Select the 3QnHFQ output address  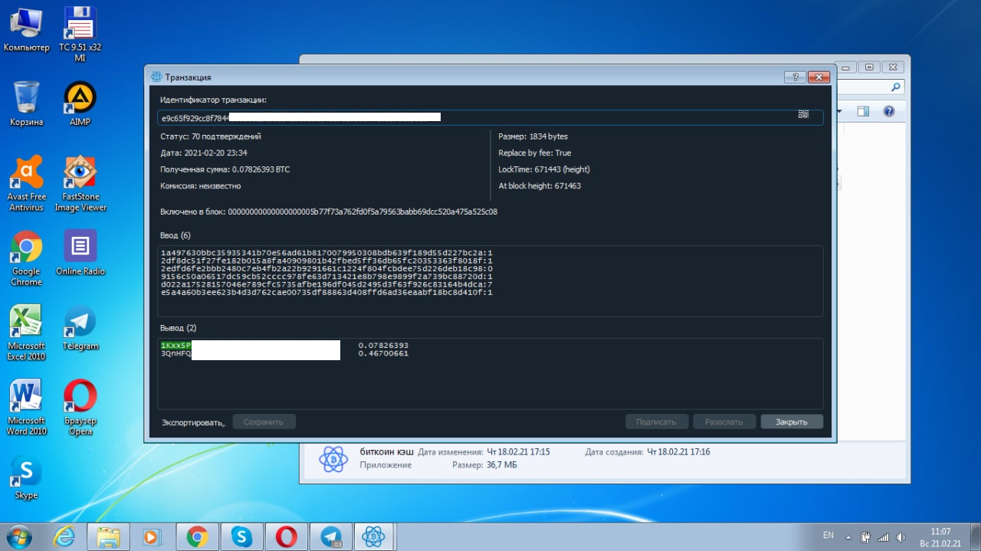[176, 353]
